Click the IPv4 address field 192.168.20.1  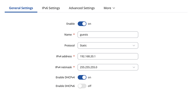108,56
